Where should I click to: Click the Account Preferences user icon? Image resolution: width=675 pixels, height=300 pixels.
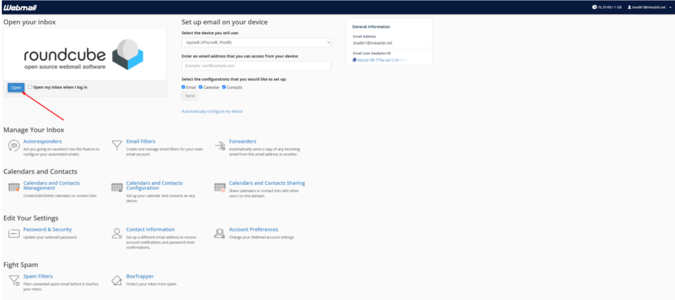pos(220,234)
